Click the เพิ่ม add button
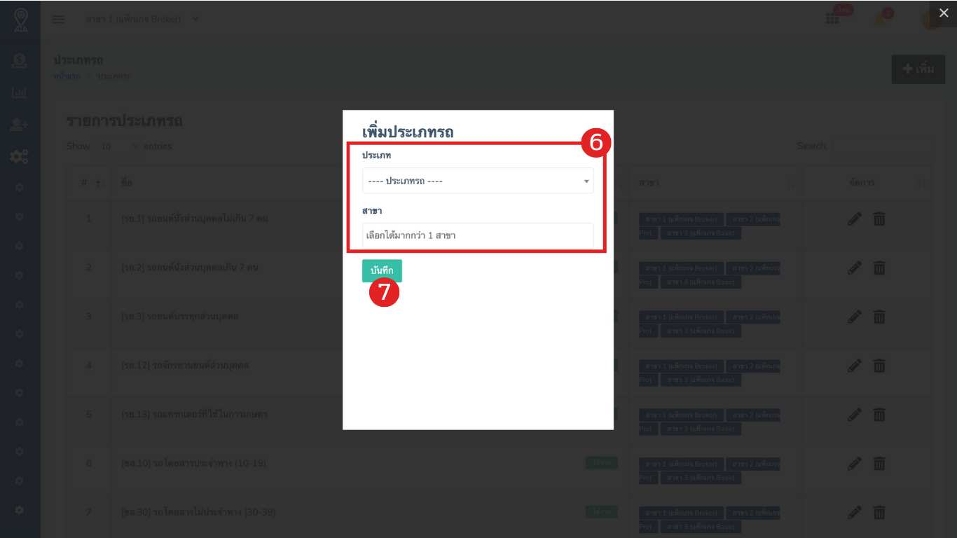Image resolution: width=957 pixels, height=538 pixels. [x=918, y=69]
